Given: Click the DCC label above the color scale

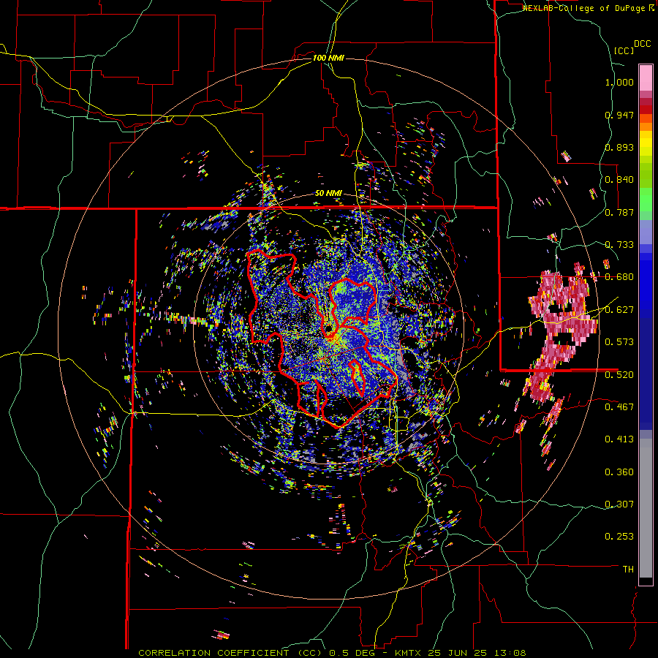Looking at the screenshot, I should coord(643,44).
